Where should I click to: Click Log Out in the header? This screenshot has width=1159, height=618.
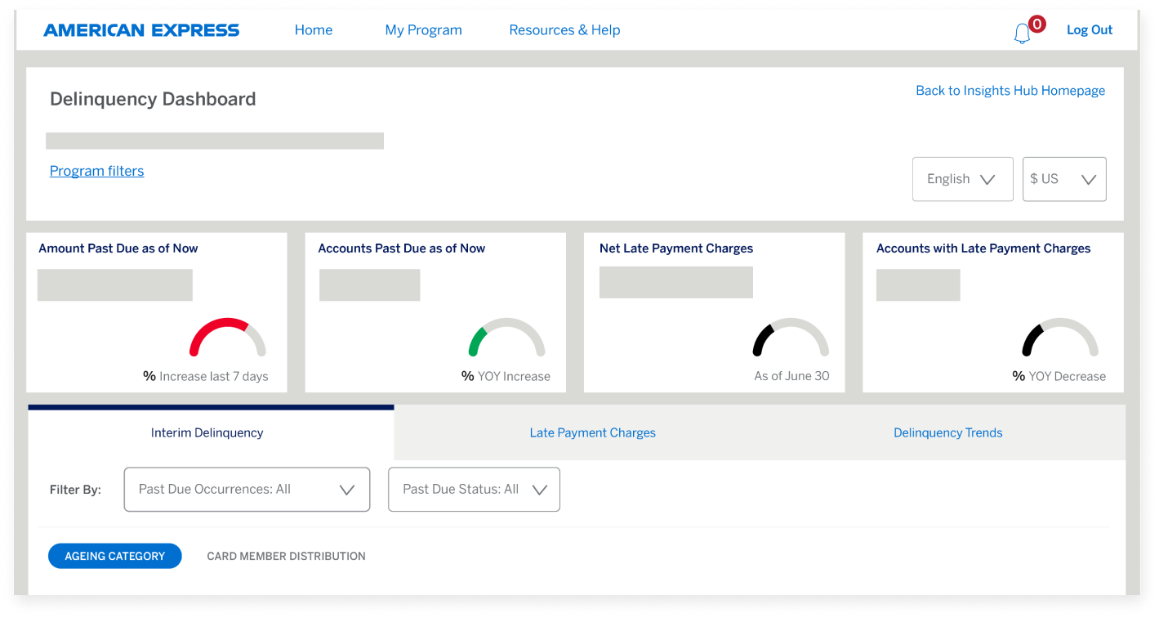click(1089, 30)
